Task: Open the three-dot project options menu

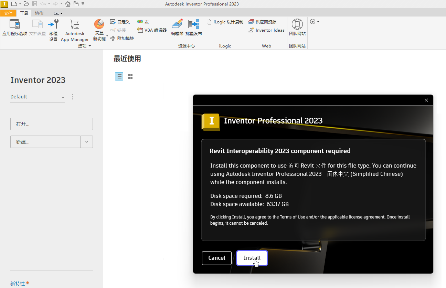Action: pyautogui.click(x=73, y=97)
